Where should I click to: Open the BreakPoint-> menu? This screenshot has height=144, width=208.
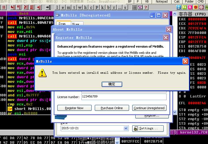tap(109, 1)
